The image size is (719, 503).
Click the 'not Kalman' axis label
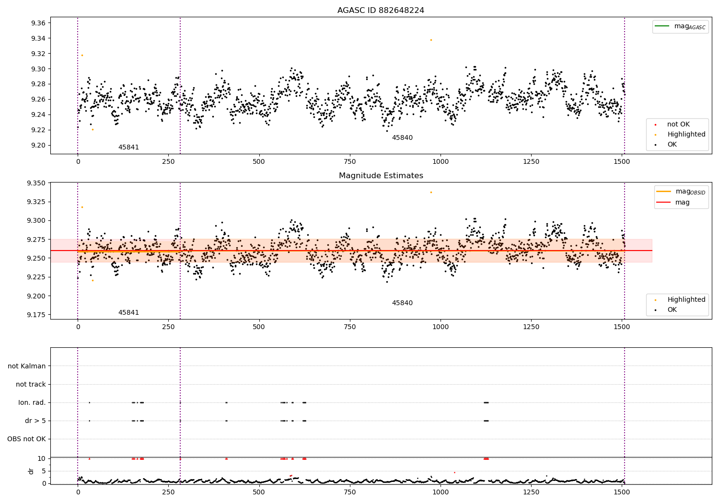27,366
